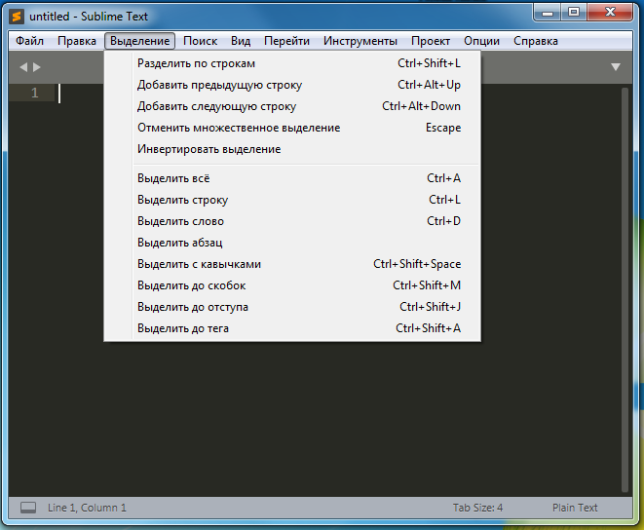Close the Выделение menu
The image size is (644, 530).
(139, 41)
